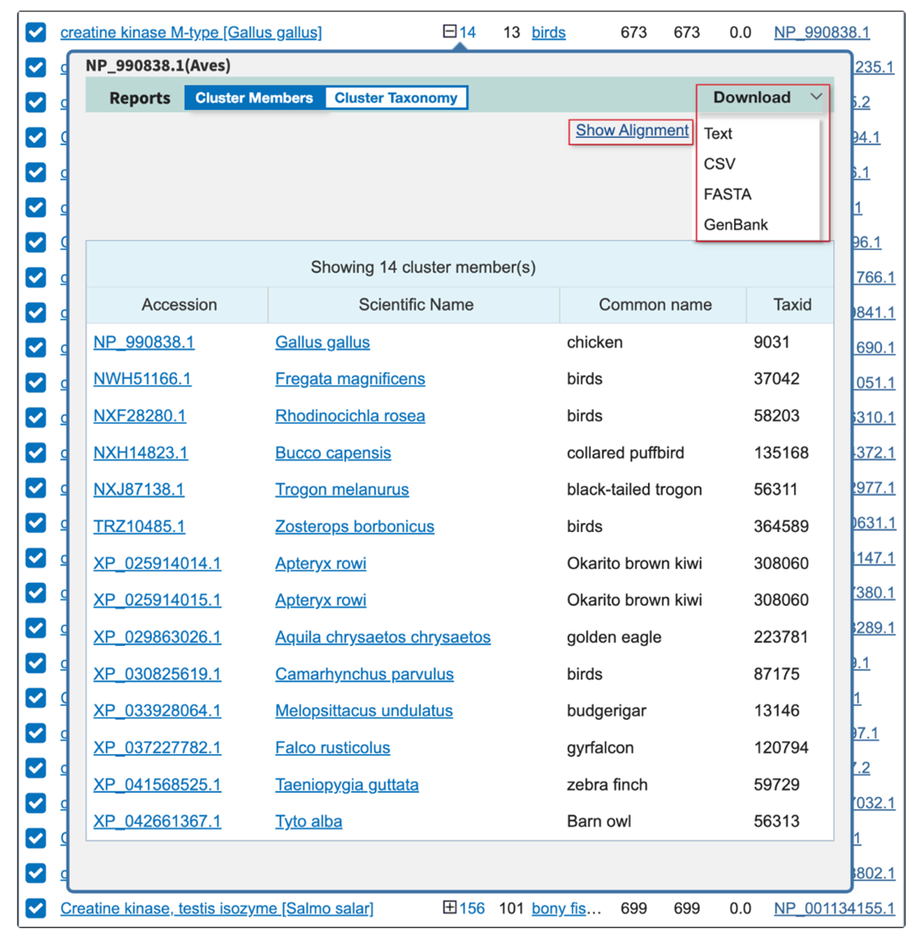Select the Cluster Members tab
Image resolution: width=922 pixels, height=937 pixels.
click(254, 97)
